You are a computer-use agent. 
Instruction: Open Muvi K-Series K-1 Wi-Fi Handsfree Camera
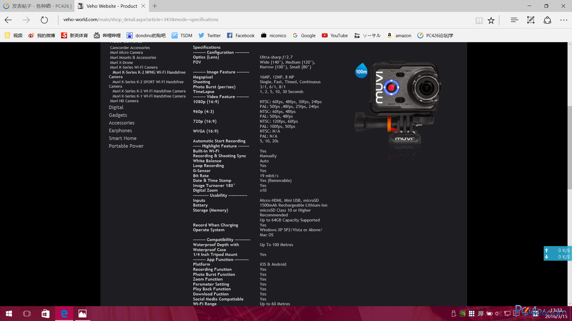click(149, 96)
